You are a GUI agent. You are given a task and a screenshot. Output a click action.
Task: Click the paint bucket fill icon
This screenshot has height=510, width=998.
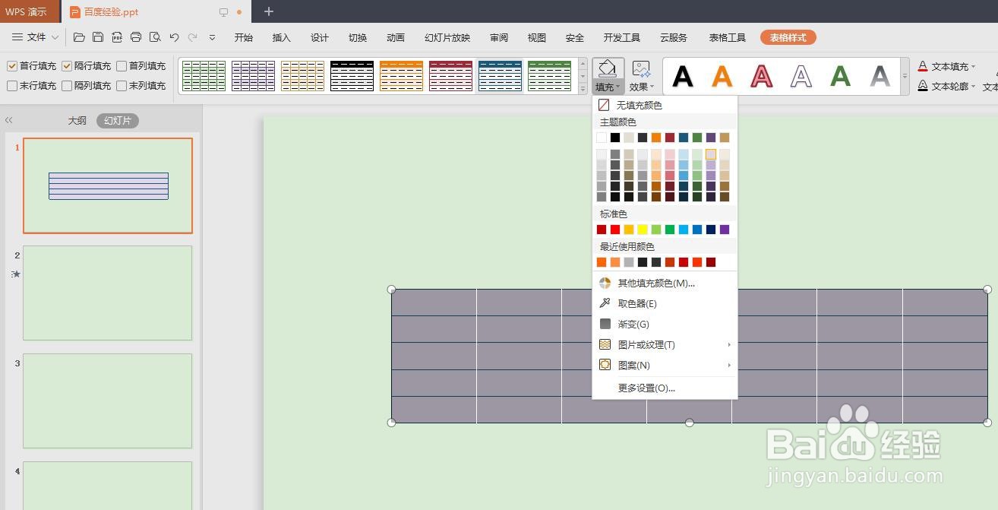608,68
